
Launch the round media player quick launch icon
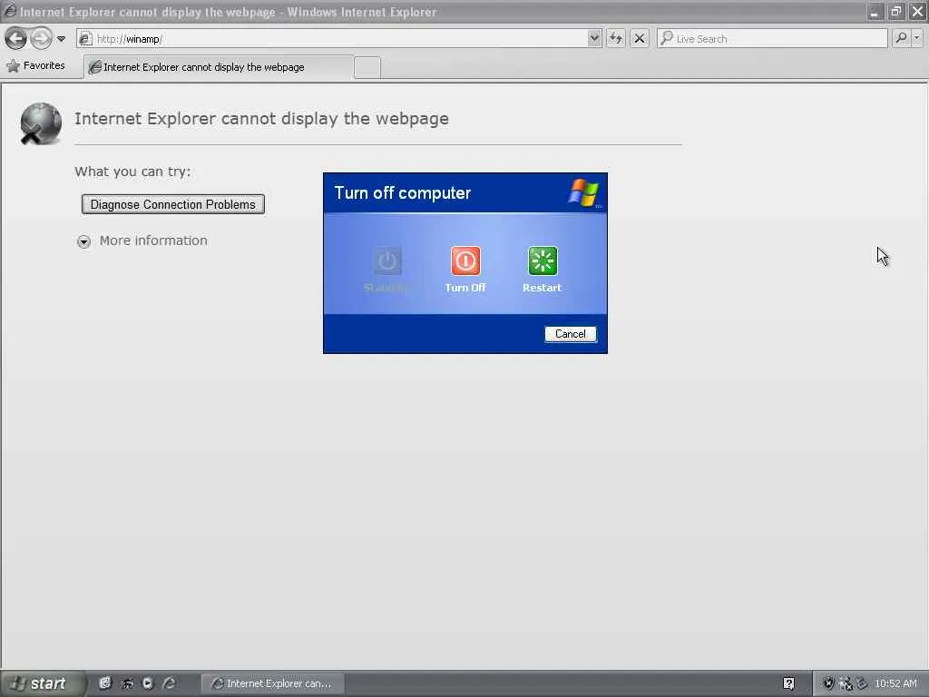tap(148, 683)
